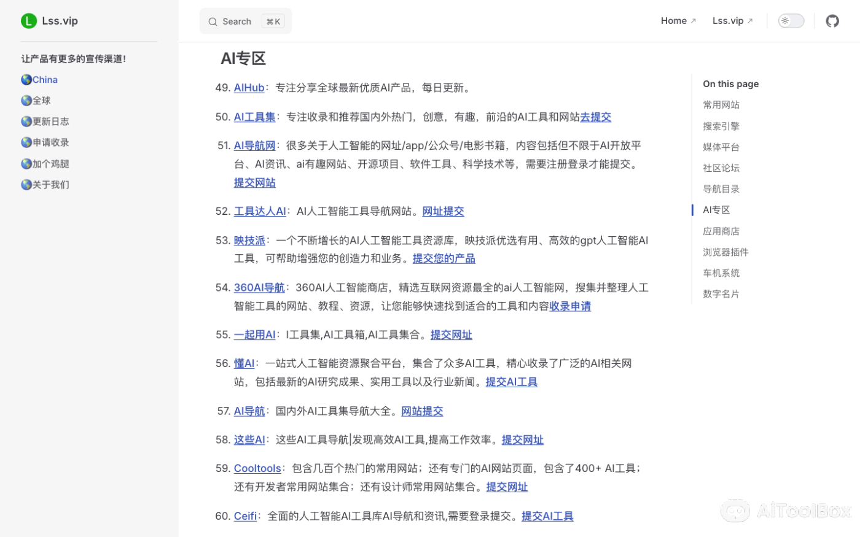Click the globe icon beside China
The image size is (860, 537).
[x=26, y=79]
